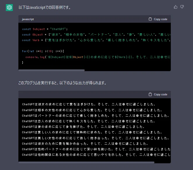
Task: Click code line starting const Verb
Action: tap(96, 40)
